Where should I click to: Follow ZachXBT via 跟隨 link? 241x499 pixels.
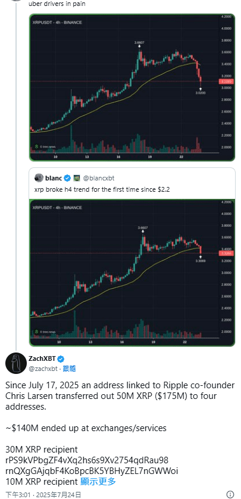pos(69,369)
